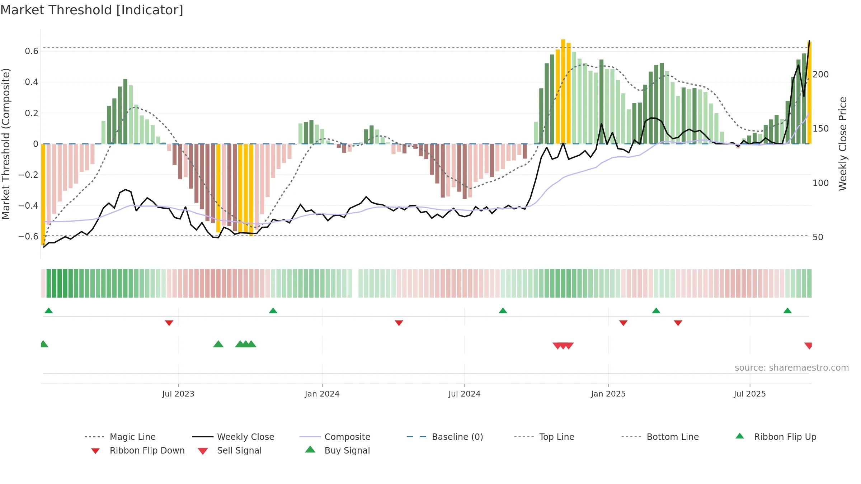Click the Jul 2023 x-axis label

[178, 394]
